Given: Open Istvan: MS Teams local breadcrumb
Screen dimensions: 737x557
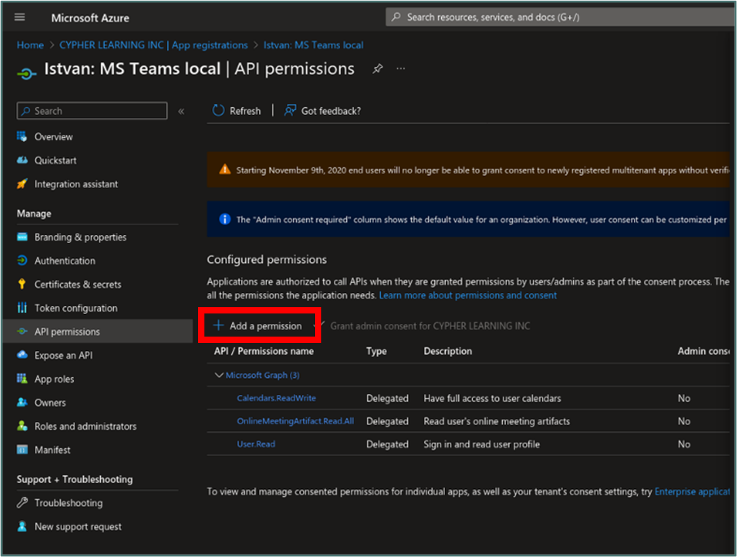Looking at the screenshot, I should pos(313,45).
